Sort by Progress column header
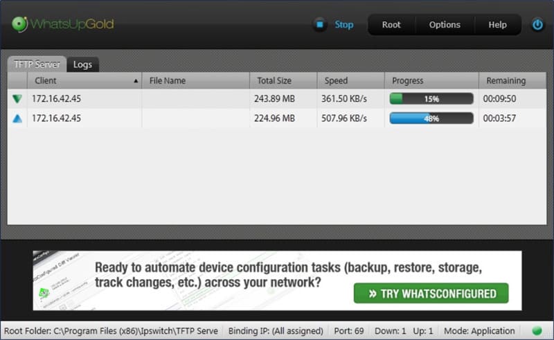Viewport: 554px width, 340px height. 431,81
